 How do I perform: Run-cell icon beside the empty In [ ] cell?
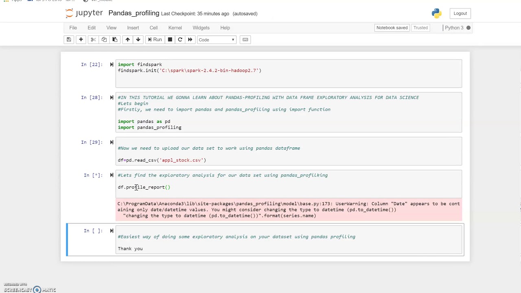click(112, 231)
